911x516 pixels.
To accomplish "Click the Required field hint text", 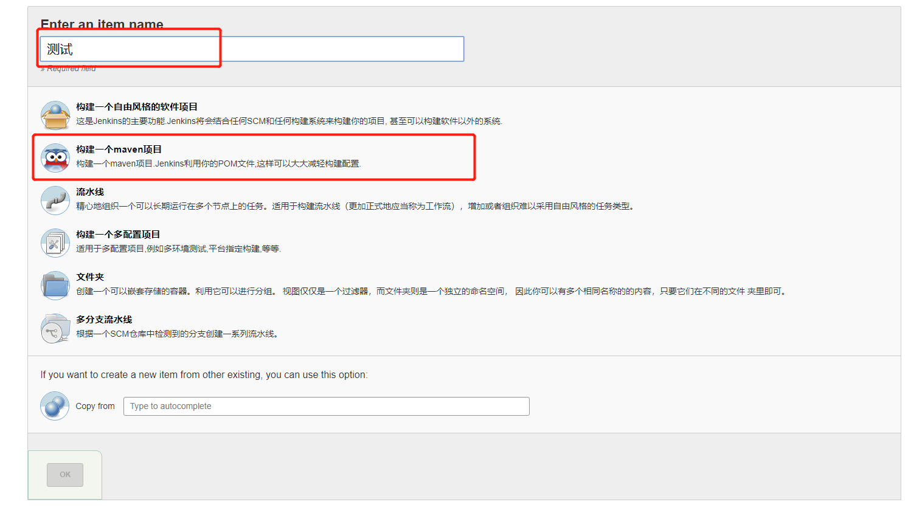I will click(x=68, y=69).
